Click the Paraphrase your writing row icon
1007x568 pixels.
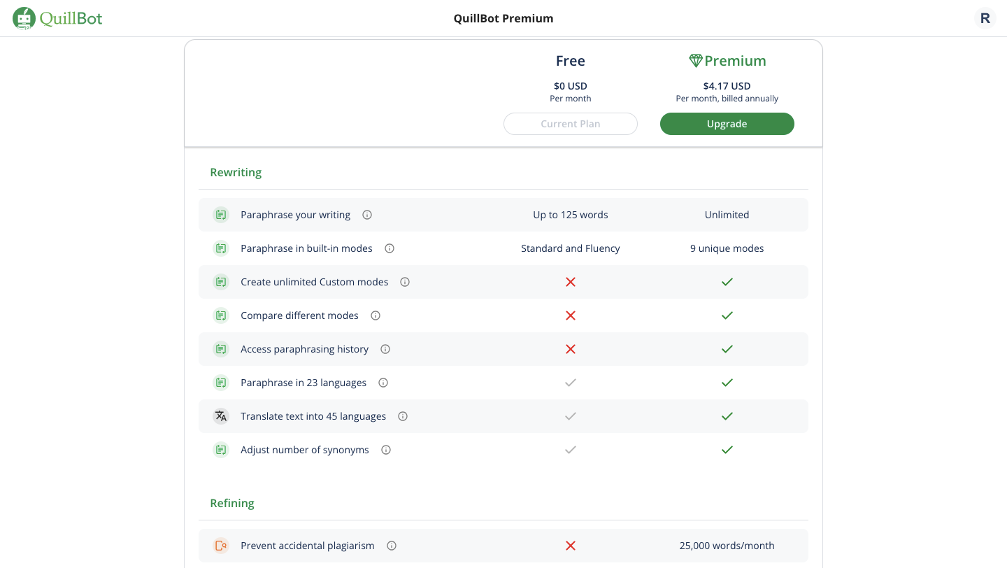(221, 215)
